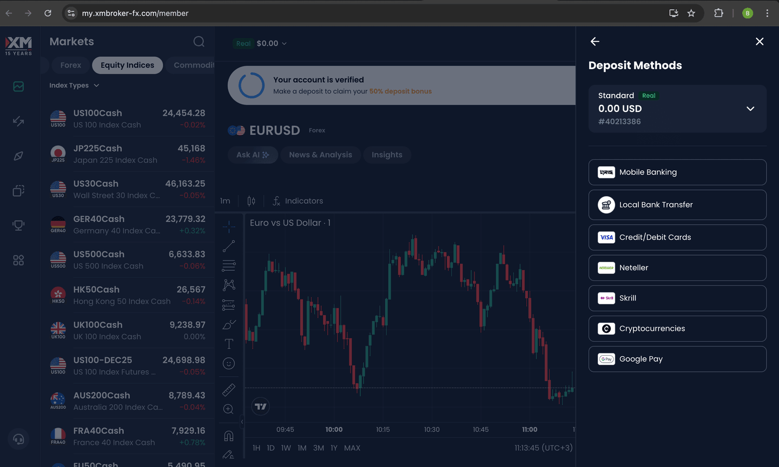Open the Insights tab
The height and width of the screenshot is (467, 779).
[x=387, y=155]
